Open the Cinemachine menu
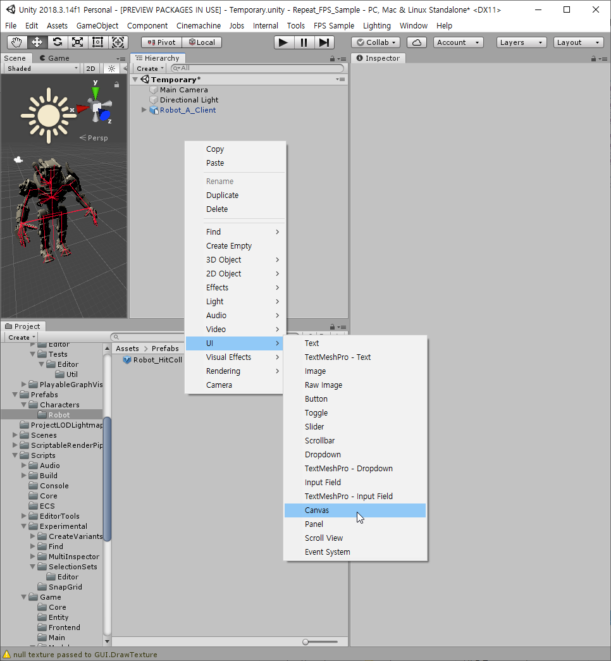 pos(198,26)
